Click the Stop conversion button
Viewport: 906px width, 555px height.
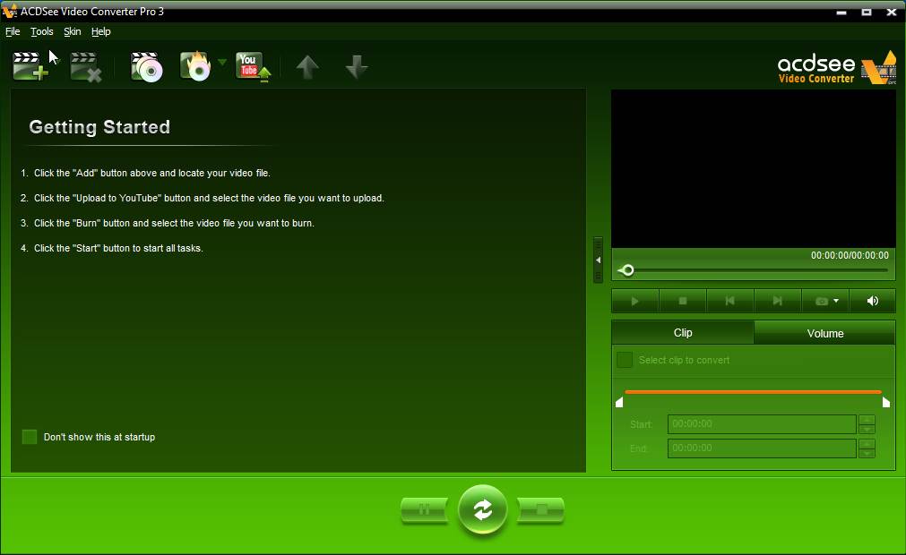(541, 510)
